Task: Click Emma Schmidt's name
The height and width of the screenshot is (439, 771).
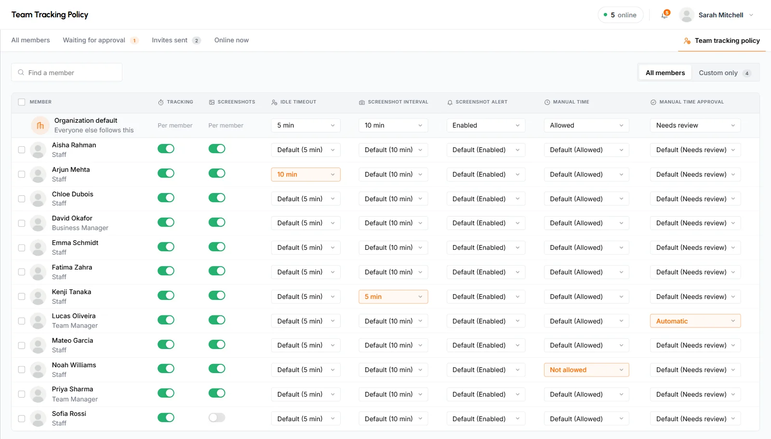Action: pyautogui.click(x=75, y=243)
